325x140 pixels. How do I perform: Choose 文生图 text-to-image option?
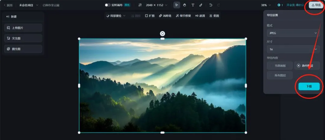coord(23,38)
